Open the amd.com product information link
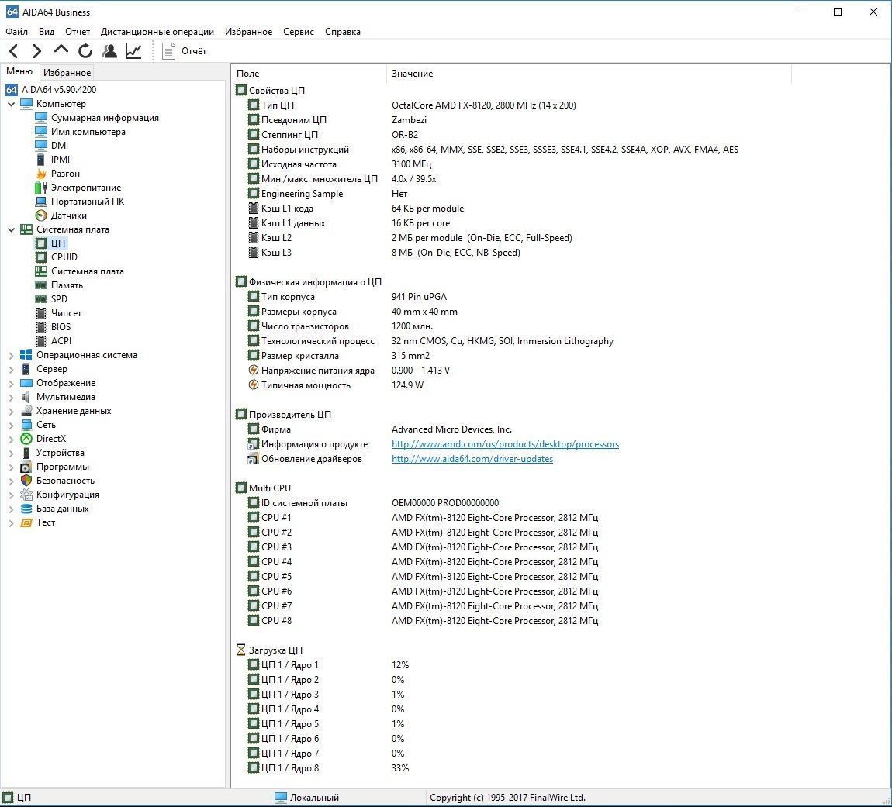 pyautogui.click(x=505, y=444)
